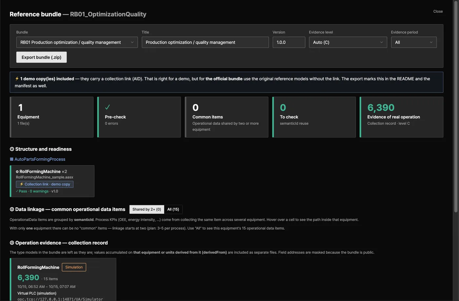459x301 pixels.
Task: Open the Evidence level dropdown
Action: coord(348,42)
